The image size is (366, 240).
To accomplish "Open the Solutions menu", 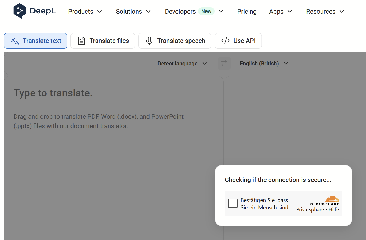I will coord(133,12).
